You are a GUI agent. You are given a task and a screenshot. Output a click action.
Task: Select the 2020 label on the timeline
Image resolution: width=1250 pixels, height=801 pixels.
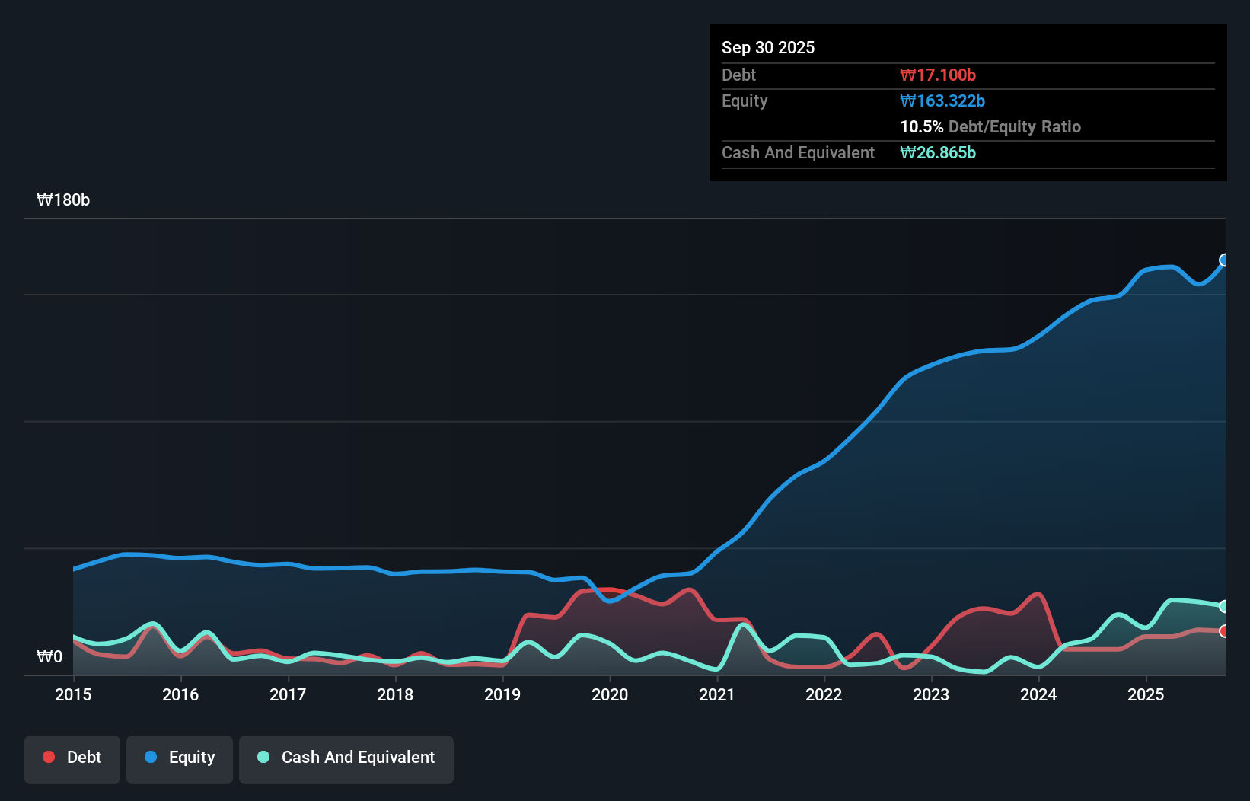[610, 695]
